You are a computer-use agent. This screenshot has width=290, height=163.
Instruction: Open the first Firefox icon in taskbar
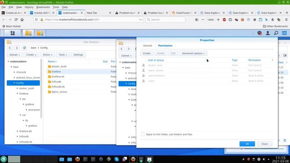77,159
